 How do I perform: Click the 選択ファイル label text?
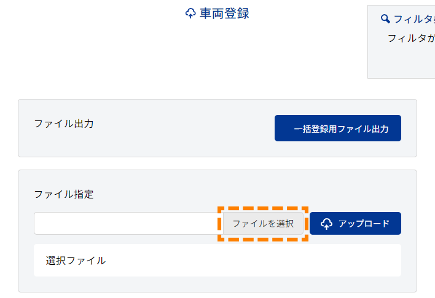[76, 261]
